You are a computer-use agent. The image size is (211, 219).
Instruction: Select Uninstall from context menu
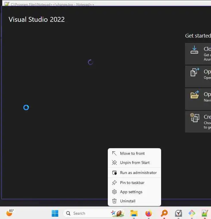coord(134,201)
